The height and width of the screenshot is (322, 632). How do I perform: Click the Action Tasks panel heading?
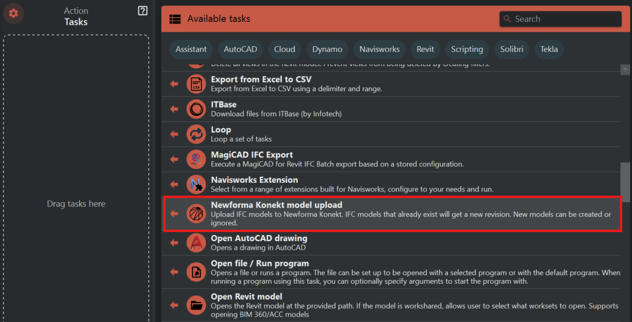click(x=75, y=16)
